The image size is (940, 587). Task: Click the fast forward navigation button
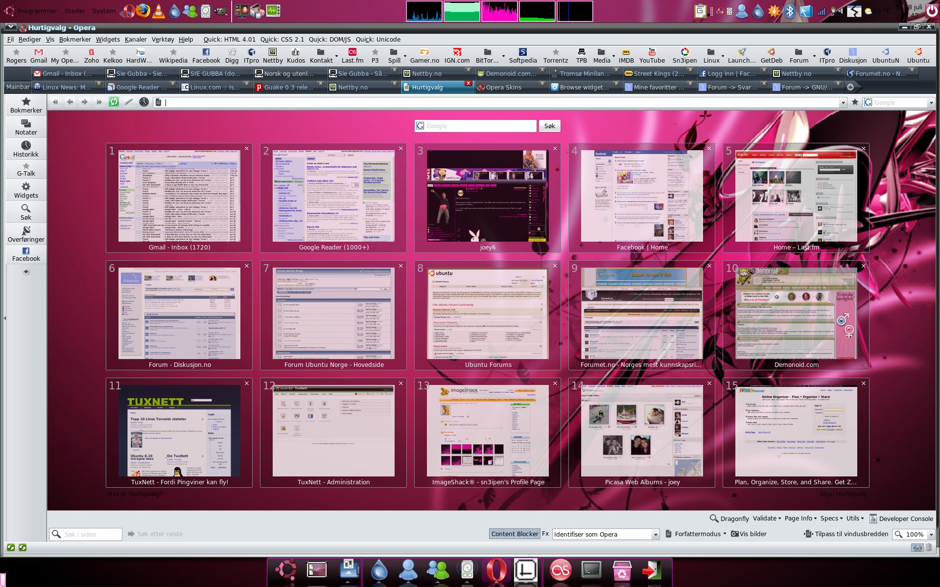[x=99, y=102]
